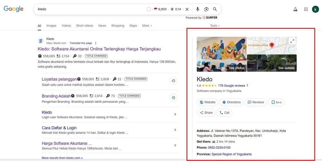Screen dimensions: 322x161
Task: Click the Reviews button
Action: pos(256,102)
